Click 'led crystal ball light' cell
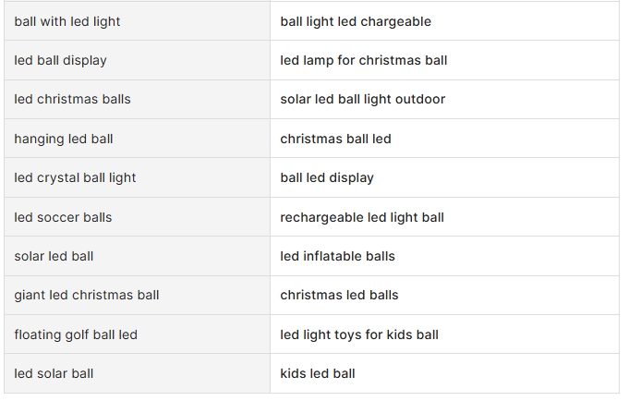Image resolution: width=629 pixels, height=401 pixels. coord(138,177)
